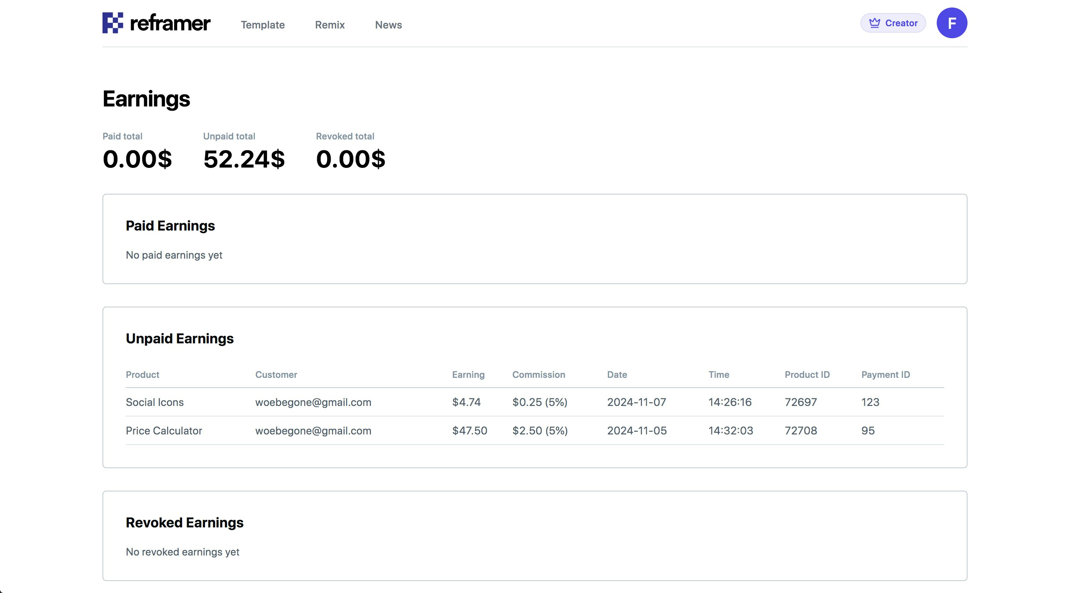Screen dimensions: 1070x593
Task: Click the Commission column header
Action: (538, 375)
